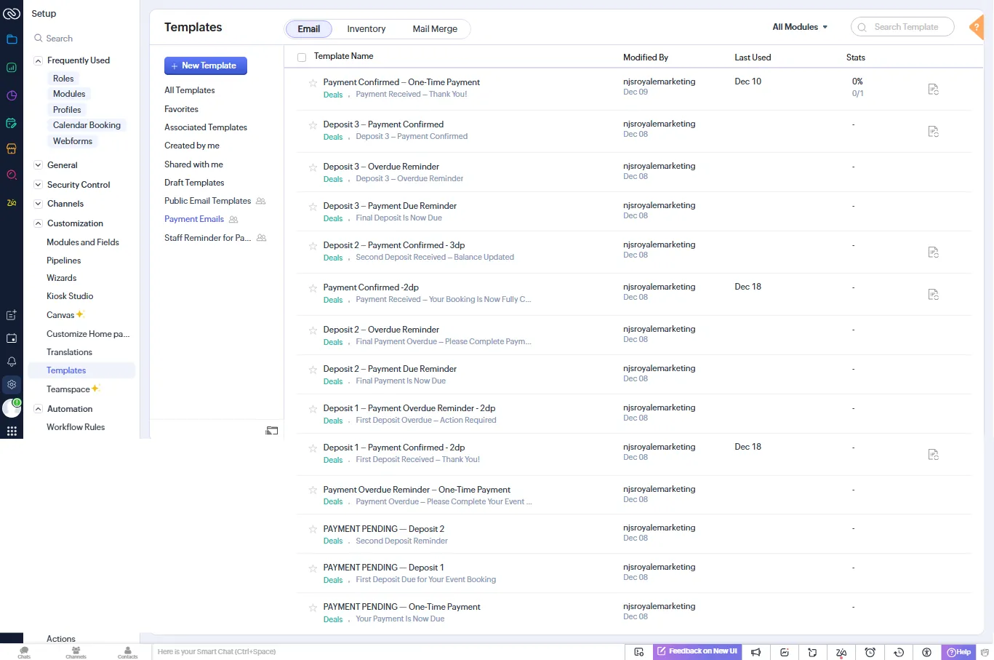Tick the select-all checkbox beside Template Name
The image size is (994, 660).
[x=302, y=57]
